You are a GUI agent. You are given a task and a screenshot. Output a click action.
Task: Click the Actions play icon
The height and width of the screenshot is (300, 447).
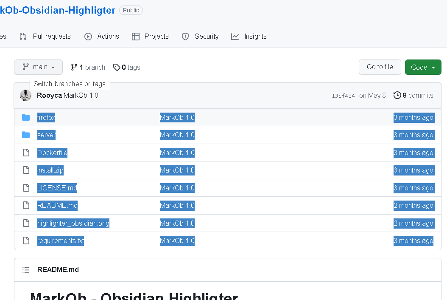[x=88, y=37]
